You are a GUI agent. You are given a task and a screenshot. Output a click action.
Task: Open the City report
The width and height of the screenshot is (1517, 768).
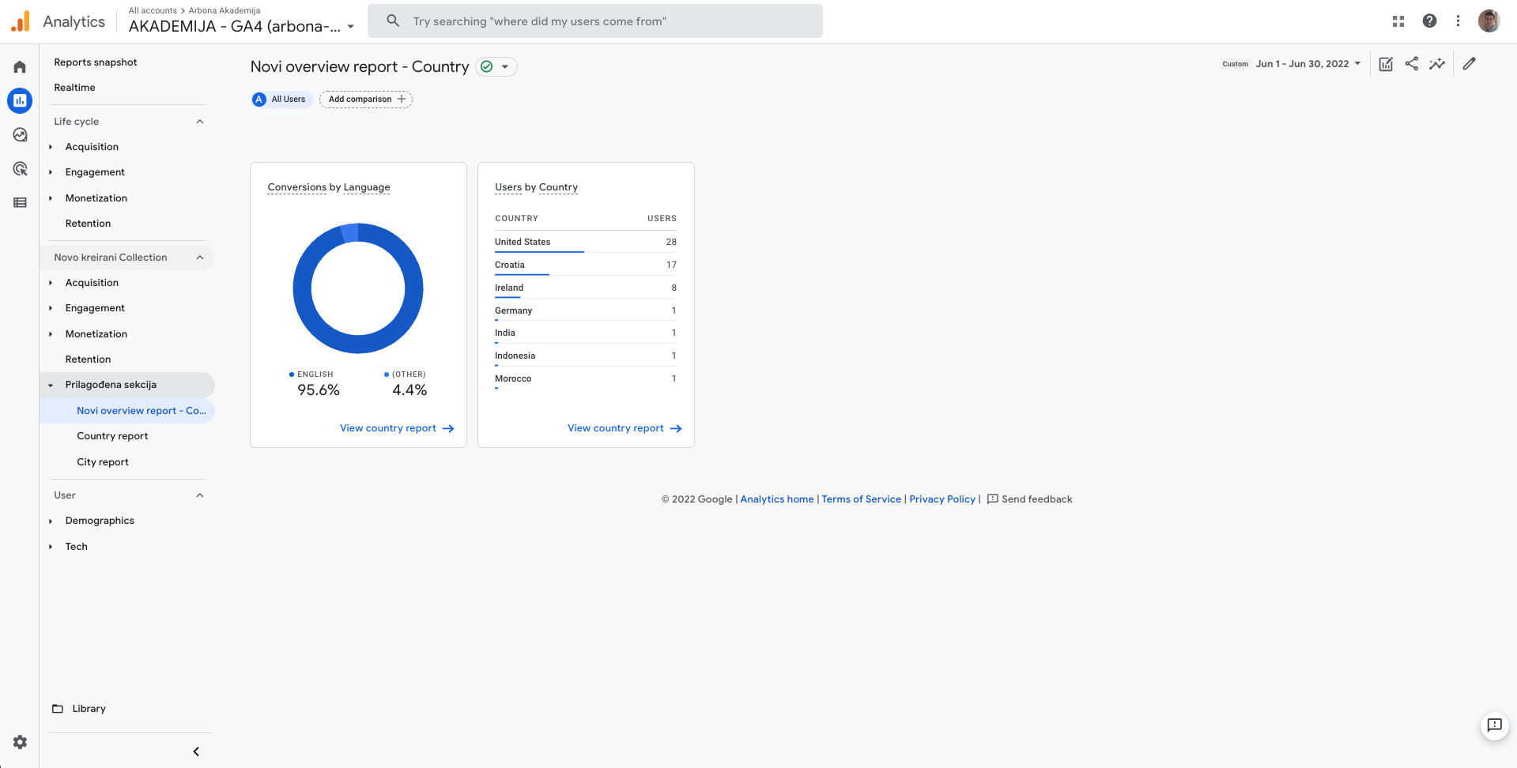pos(103,462)
